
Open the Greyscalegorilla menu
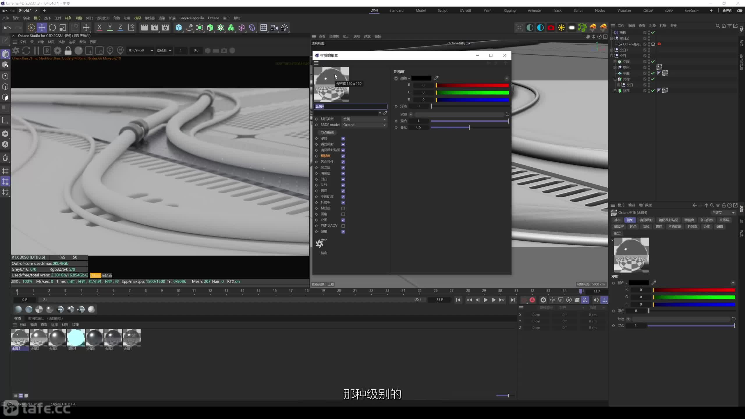coord(191,18)
